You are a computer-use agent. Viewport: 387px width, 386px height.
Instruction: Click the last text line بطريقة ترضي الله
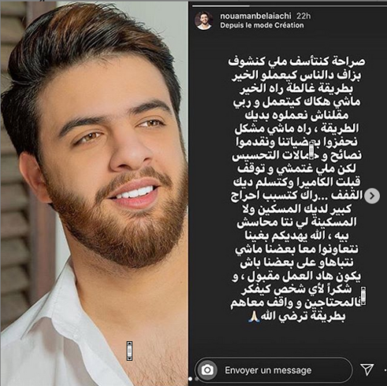(296, 317)
